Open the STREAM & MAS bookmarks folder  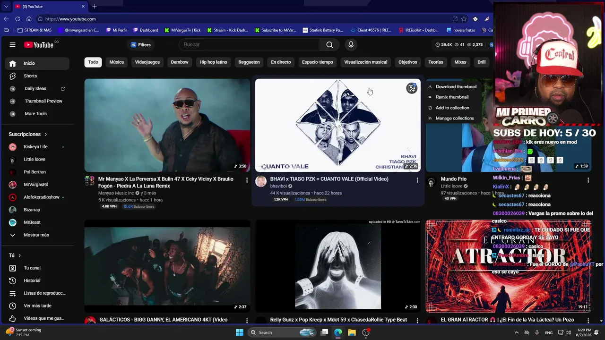click(x=35, y=30)
